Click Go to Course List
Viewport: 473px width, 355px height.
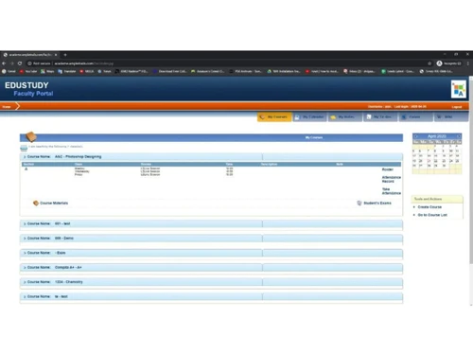coord(432,215)
